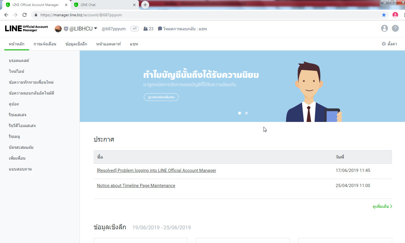Select เพิ่มเพื่อน in the sidebar
Image resolution: width=405 pixels, height=243 pixels.
[x=17, y=158]
